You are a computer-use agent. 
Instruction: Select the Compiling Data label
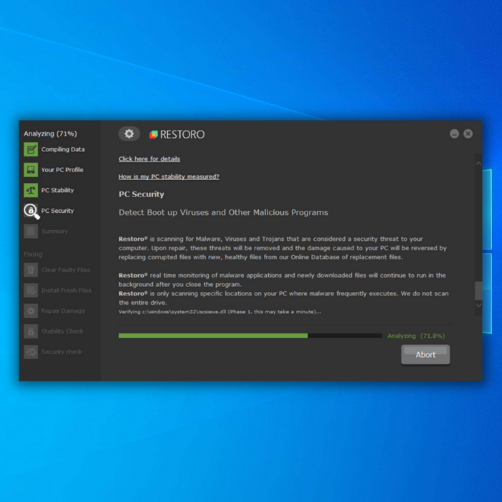click(x=63, y=149)
